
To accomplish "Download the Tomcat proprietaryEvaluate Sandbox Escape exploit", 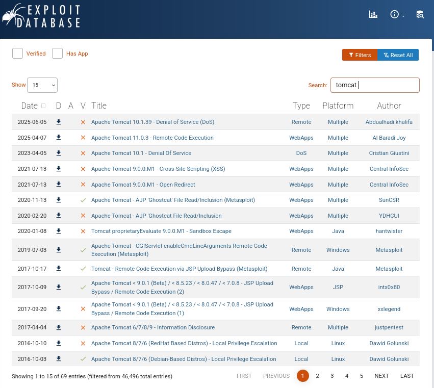I will pyautogui.click(x=59, y=231).
